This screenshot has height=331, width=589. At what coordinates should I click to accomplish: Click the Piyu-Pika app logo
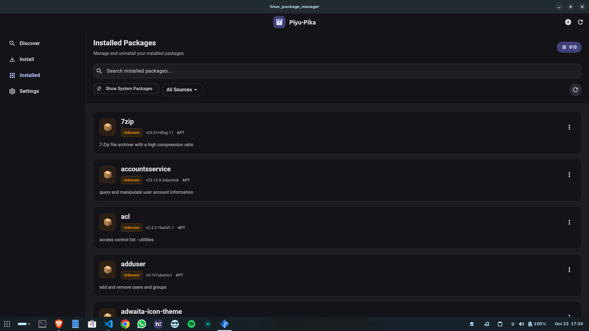click(279, 22)
